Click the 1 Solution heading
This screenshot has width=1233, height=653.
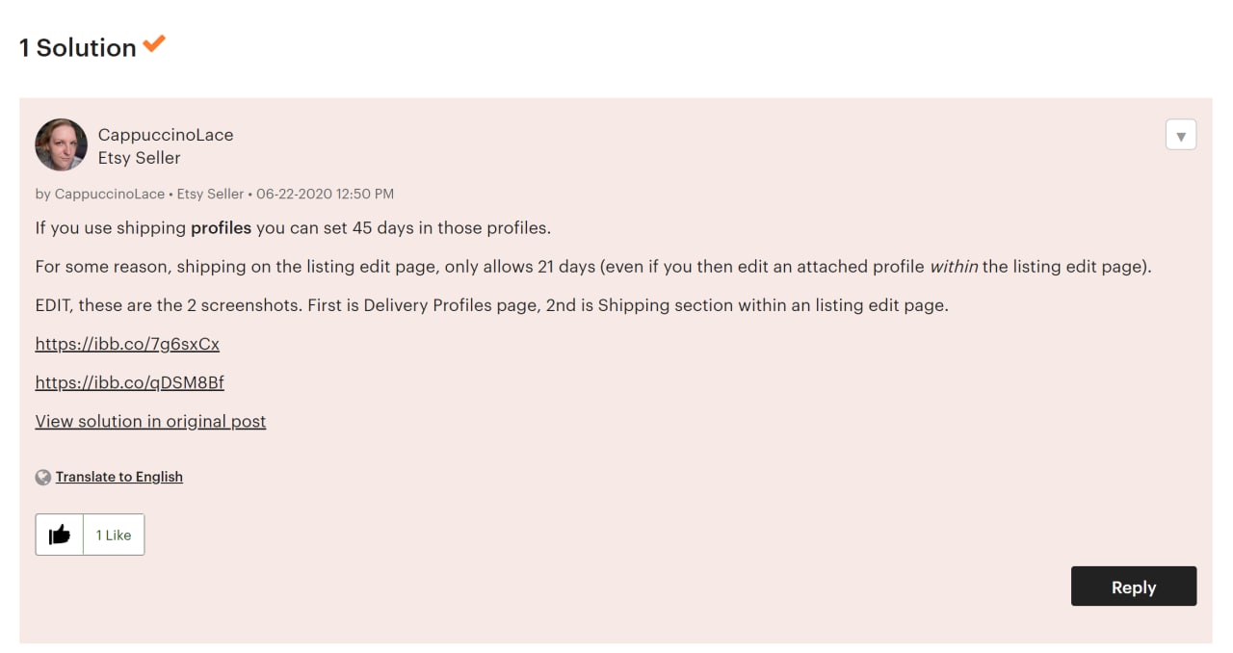point(78,47)
